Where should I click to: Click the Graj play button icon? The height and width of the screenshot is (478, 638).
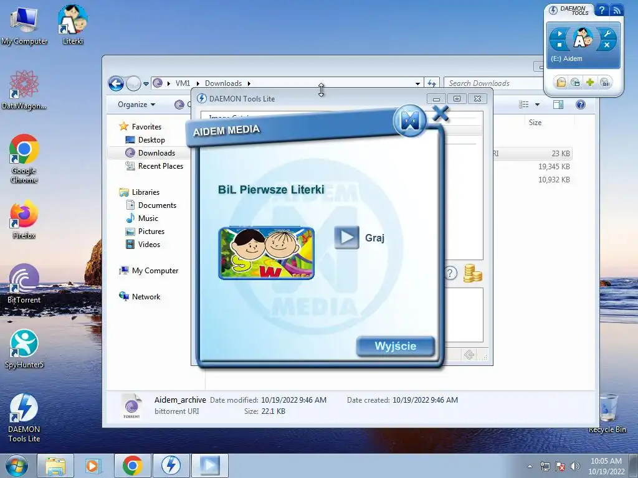tap(346, 237)
